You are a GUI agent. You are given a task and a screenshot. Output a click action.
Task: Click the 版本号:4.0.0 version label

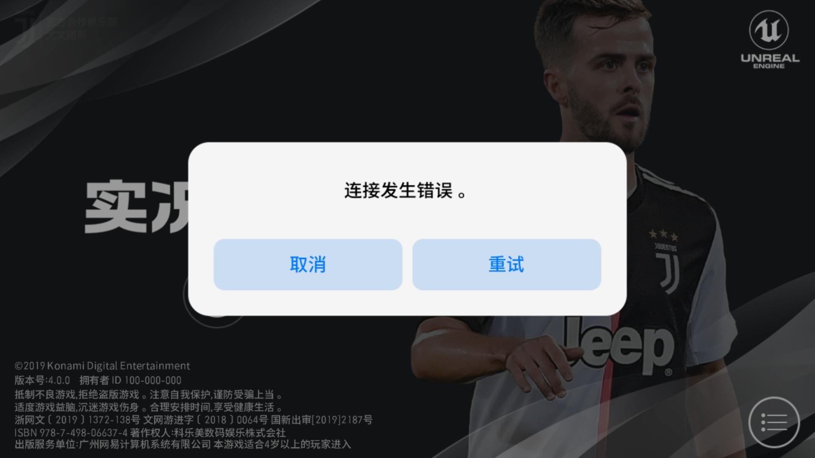[42, 380]
